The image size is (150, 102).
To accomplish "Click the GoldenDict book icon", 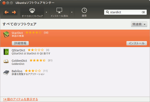I will (6, 62).
